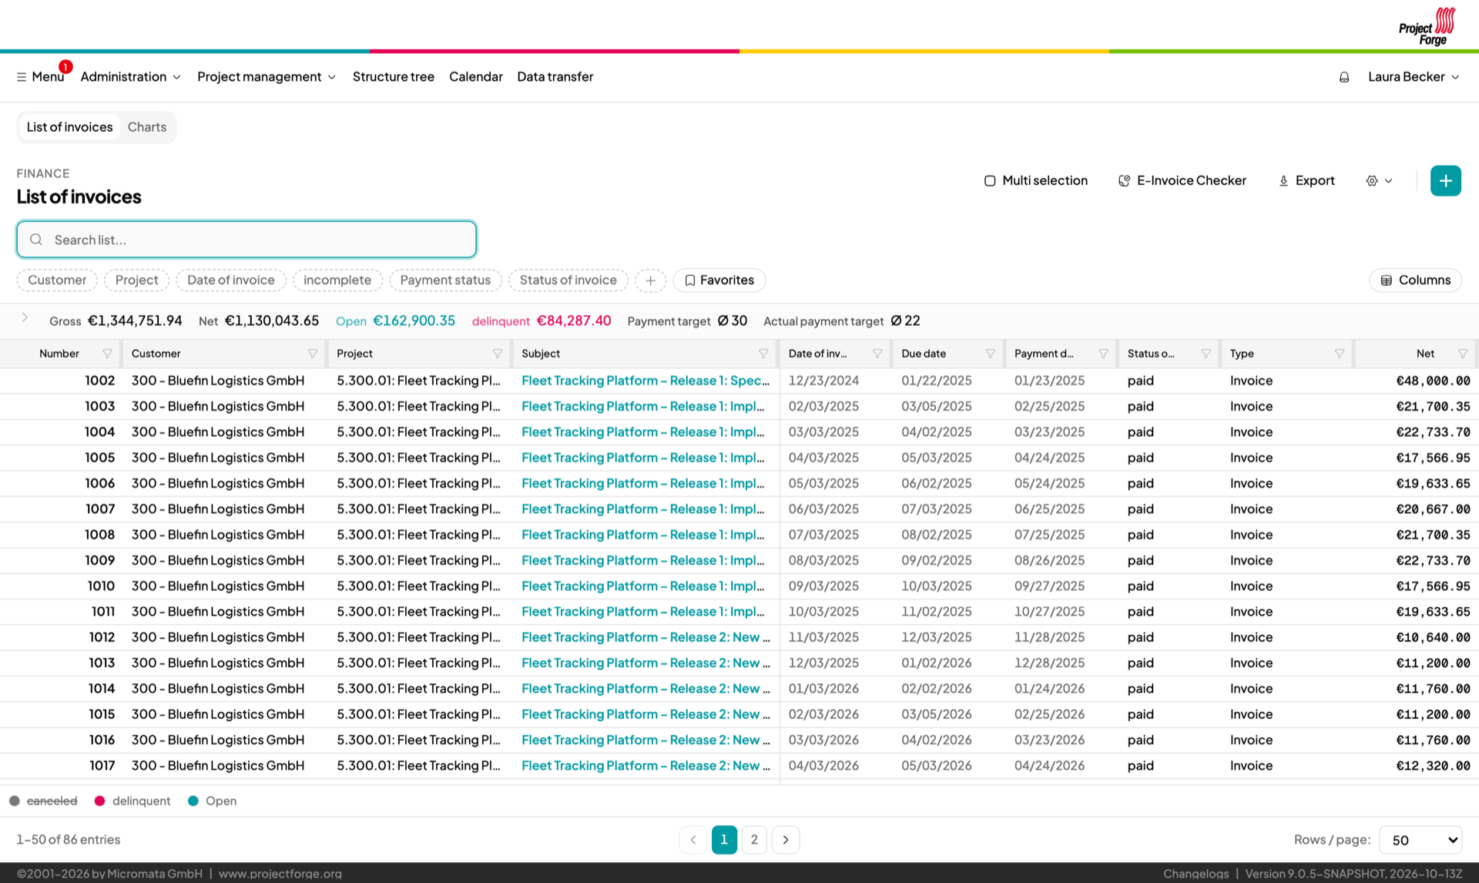The width and height of the screenshot is (1479, 883).
Task: Open the Data transfer menu item
Action: (555, 77)
